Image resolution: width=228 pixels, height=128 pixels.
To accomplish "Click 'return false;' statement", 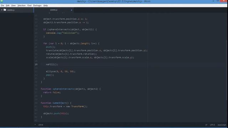I will pos(52,92).
